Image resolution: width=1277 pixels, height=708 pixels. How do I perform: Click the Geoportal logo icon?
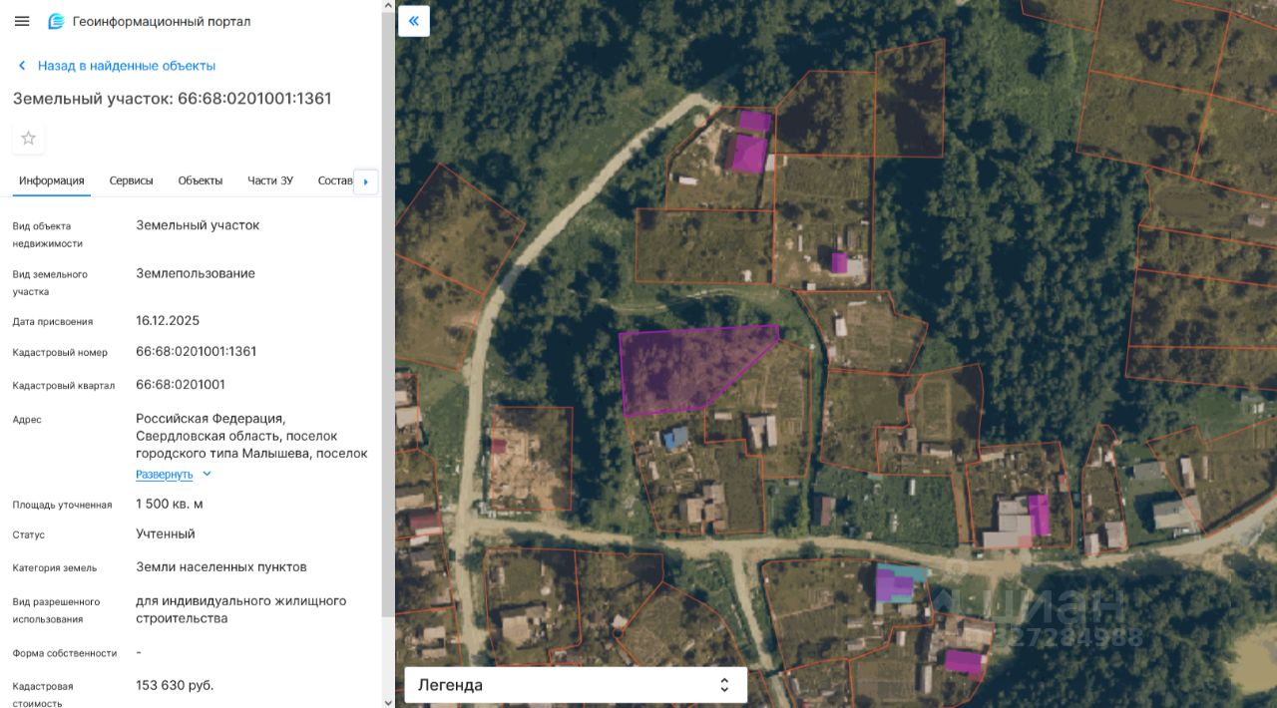(x=56, y=21)
